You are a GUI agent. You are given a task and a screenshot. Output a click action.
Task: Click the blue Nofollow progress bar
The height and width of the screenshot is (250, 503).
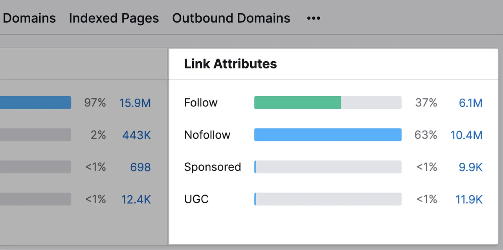pyautogui.click(x=328, y=135)
